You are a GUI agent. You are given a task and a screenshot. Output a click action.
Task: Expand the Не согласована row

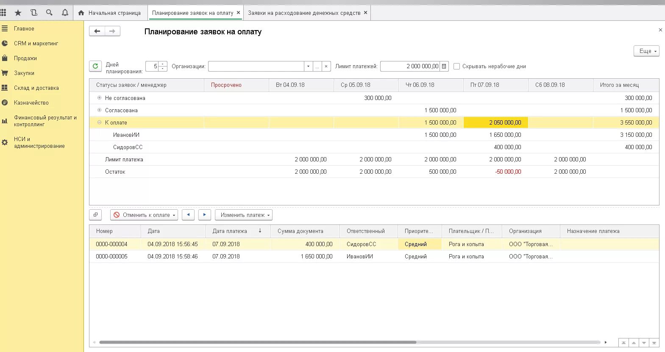[x=100, y=98]
